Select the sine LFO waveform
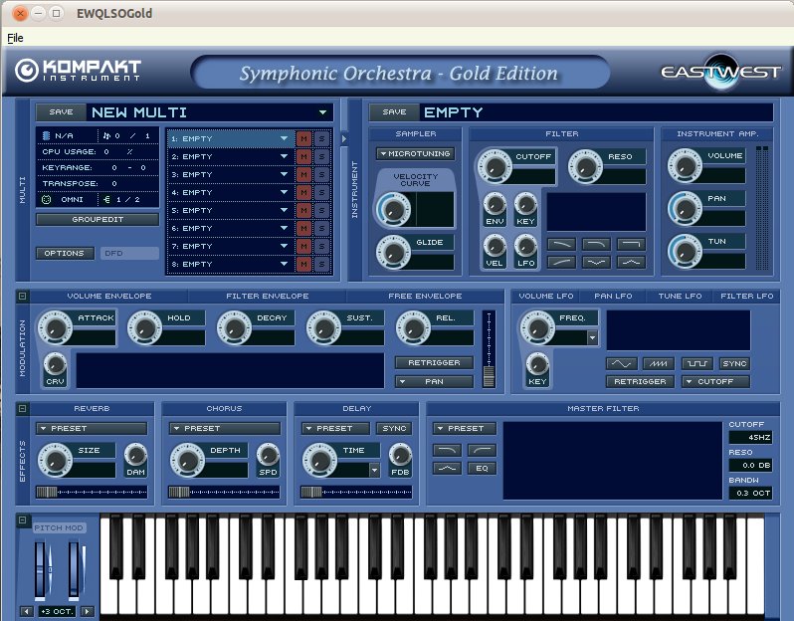 click(x=621, y=363)
